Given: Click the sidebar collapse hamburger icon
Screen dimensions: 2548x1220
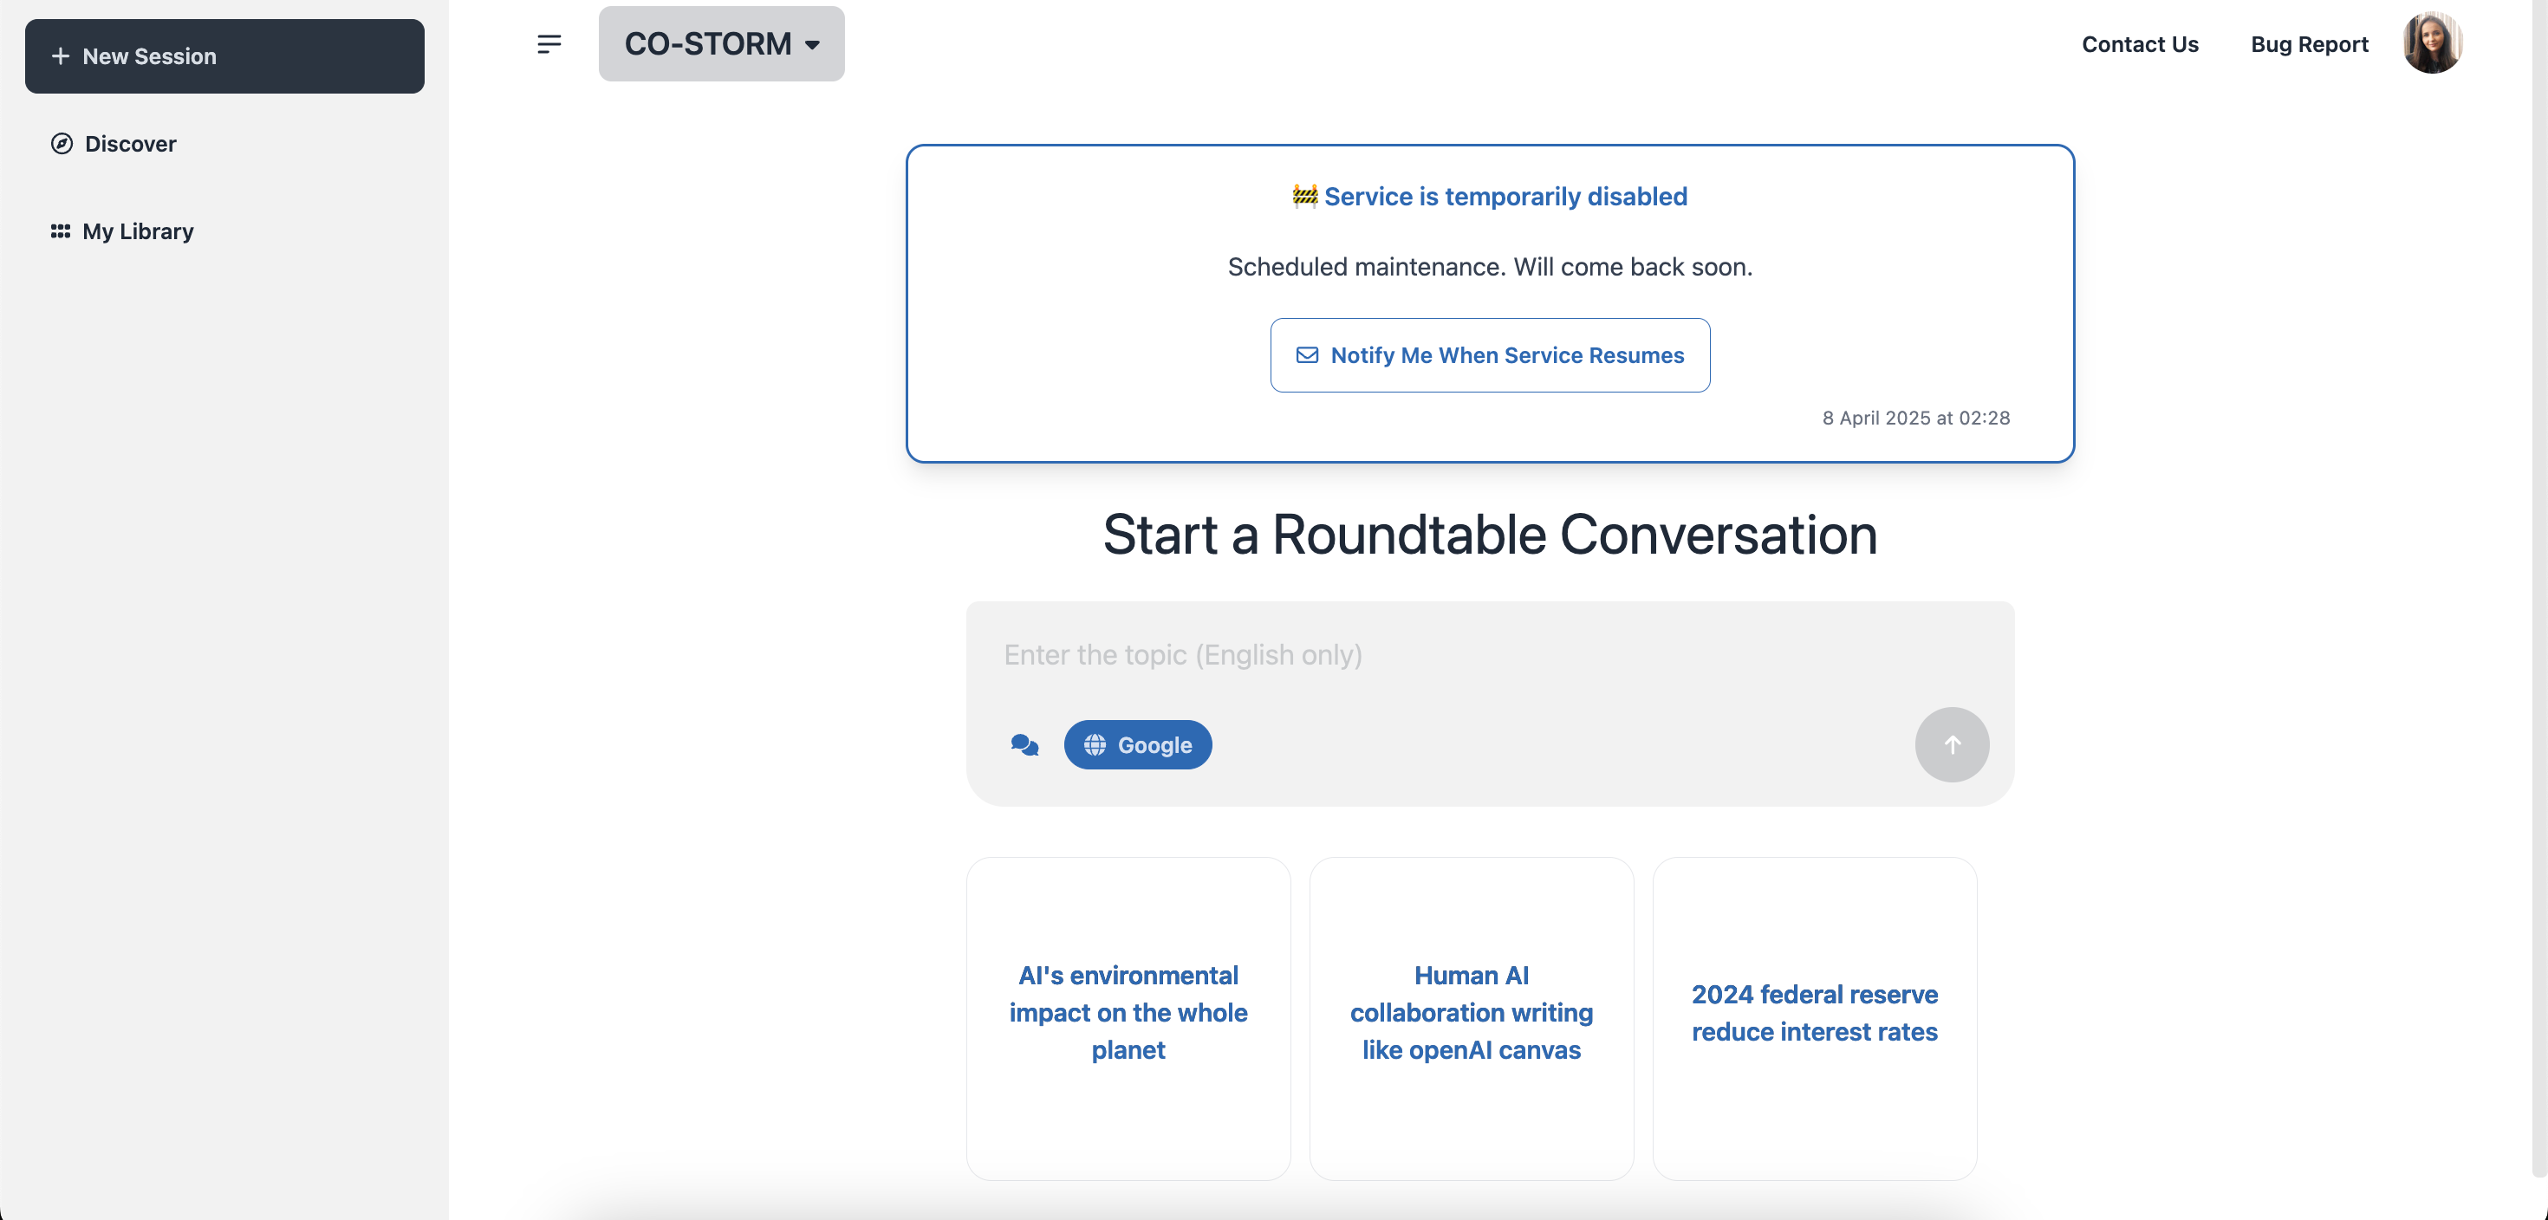Looking at the screenshot, I should click(549, 43).
